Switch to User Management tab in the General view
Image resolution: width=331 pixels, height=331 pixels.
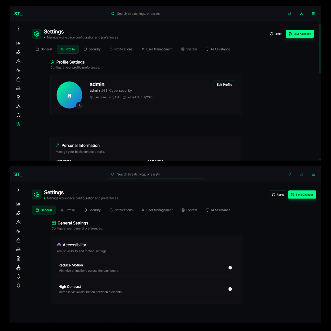click(x=157, y=210)
